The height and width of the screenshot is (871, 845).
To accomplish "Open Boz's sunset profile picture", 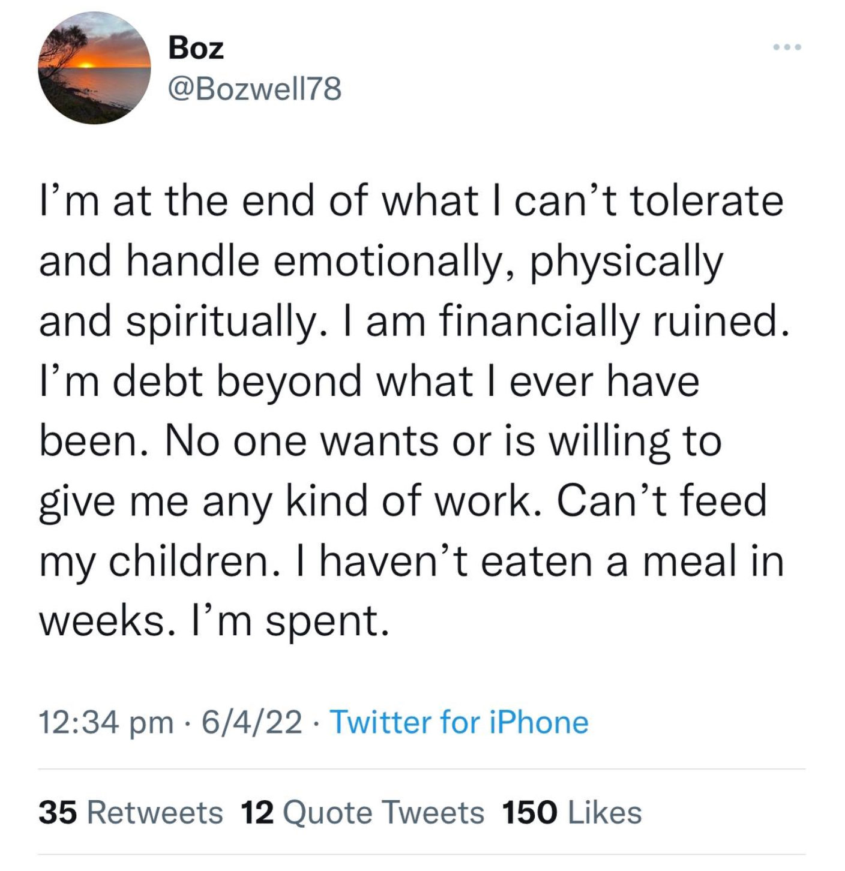I will point(95,68).
